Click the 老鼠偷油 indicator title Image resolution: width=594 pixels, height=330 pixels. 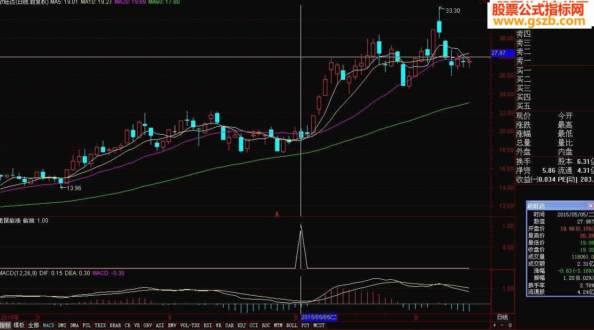tap(11, 220)
